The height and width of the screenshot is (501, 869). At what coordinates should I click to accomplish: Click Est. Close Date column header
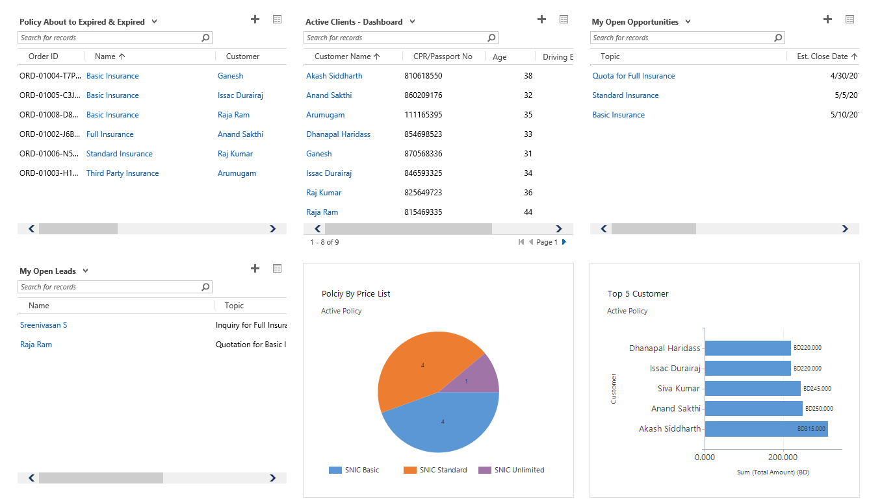point(822,56)
